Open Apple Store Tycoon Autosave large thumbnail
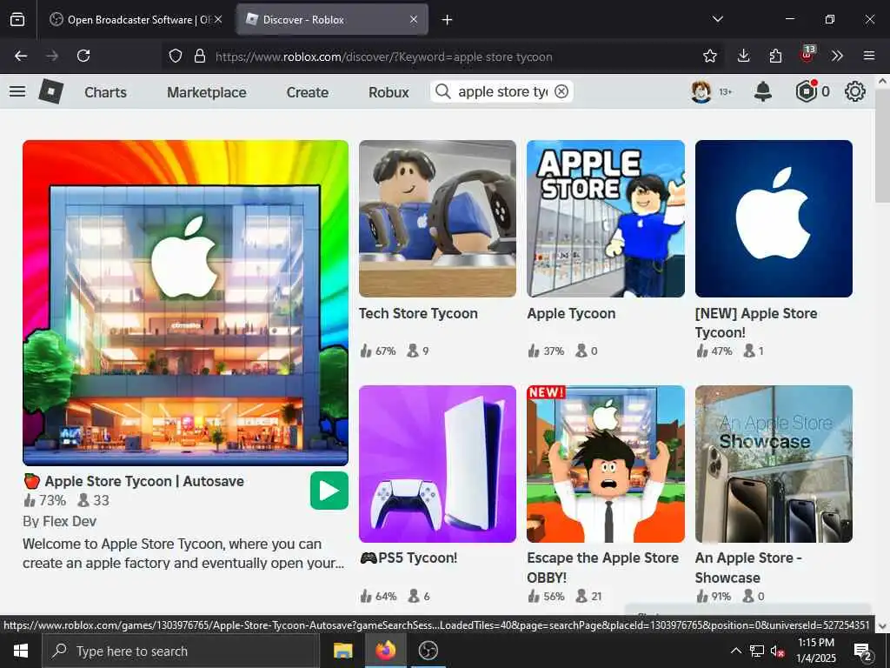The width and height of the screenshot is (890, 668). click(186, 303)
